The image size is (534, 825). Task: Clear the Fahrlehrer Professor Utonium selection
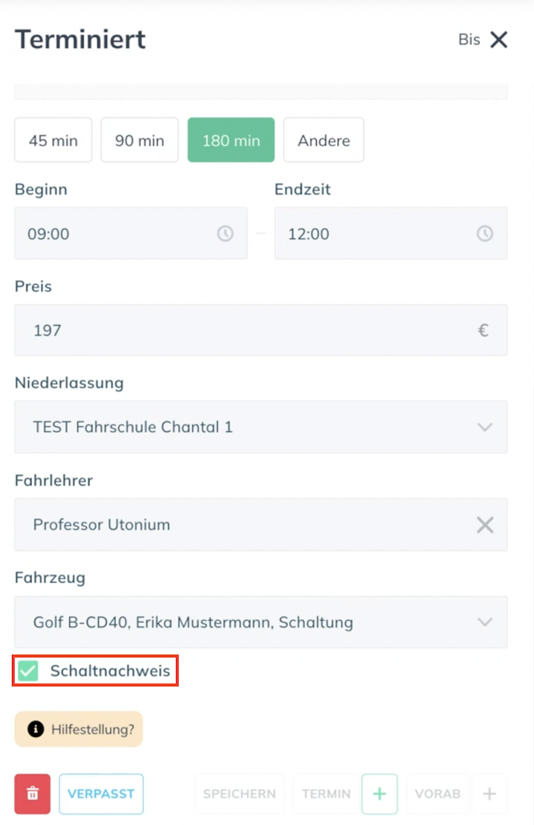click(485, 524)
